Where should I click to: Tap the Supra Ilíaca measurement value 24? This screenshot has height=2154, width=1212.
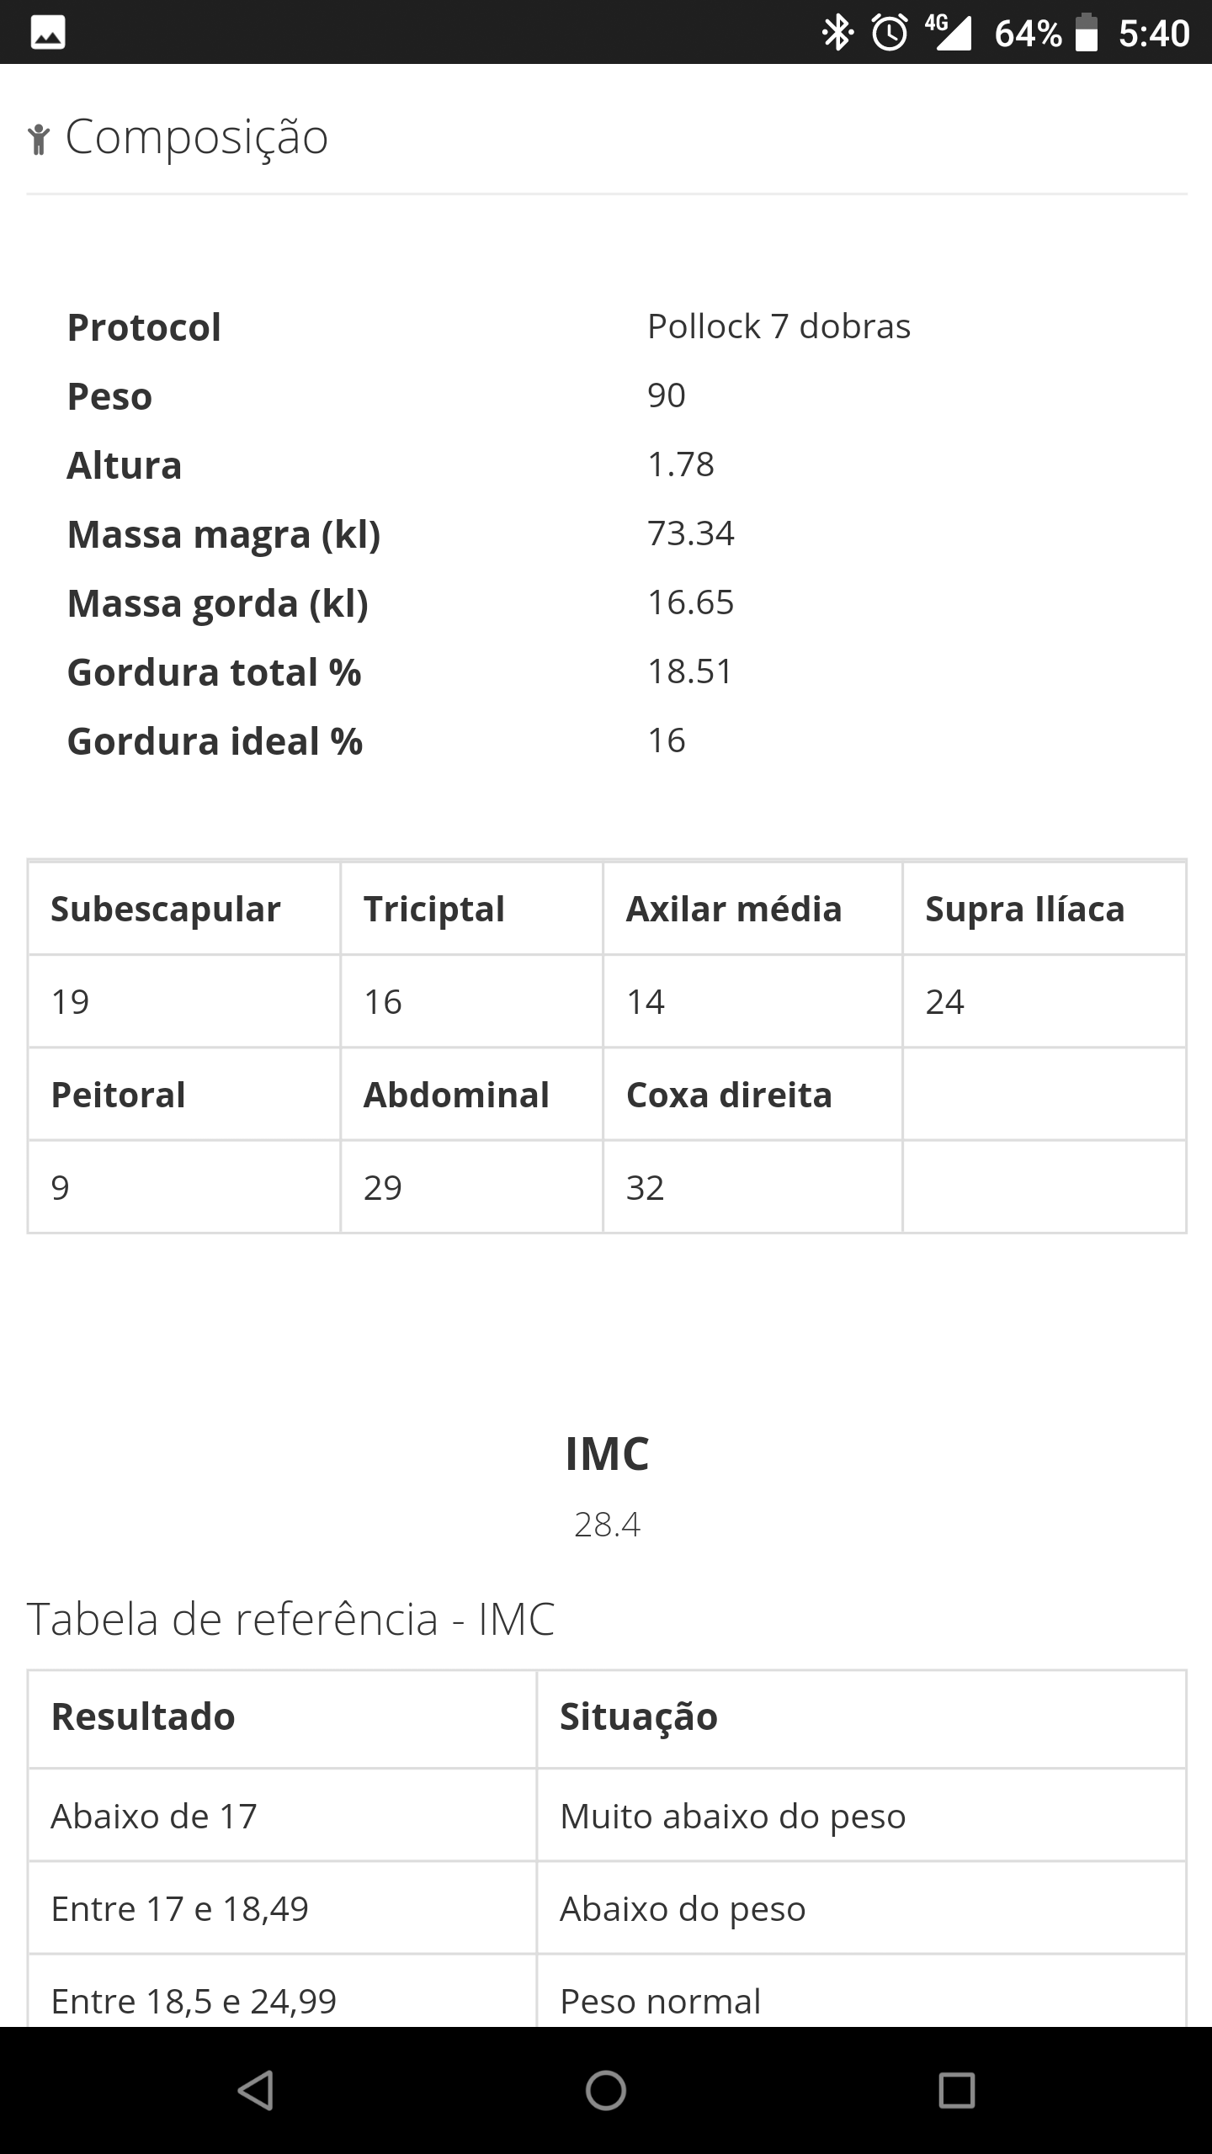point(944,1002)
